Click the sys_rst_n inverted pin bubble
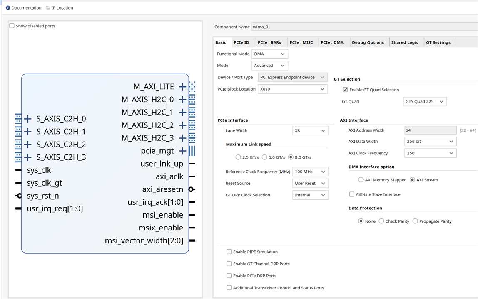The image size is (478, 299). pos(19,196)
